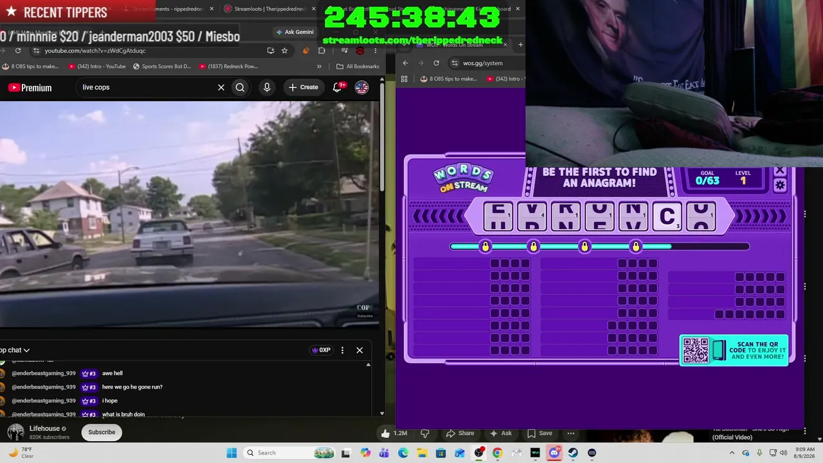Viewport: 823px width, 463px height.
Task: Open live chat more options menu
Action: (x=342, y=350)
